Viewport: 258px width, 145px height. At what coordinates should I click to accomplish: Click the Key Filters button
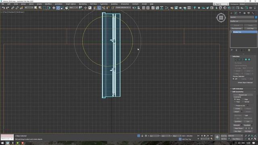[x=237, y=139]
